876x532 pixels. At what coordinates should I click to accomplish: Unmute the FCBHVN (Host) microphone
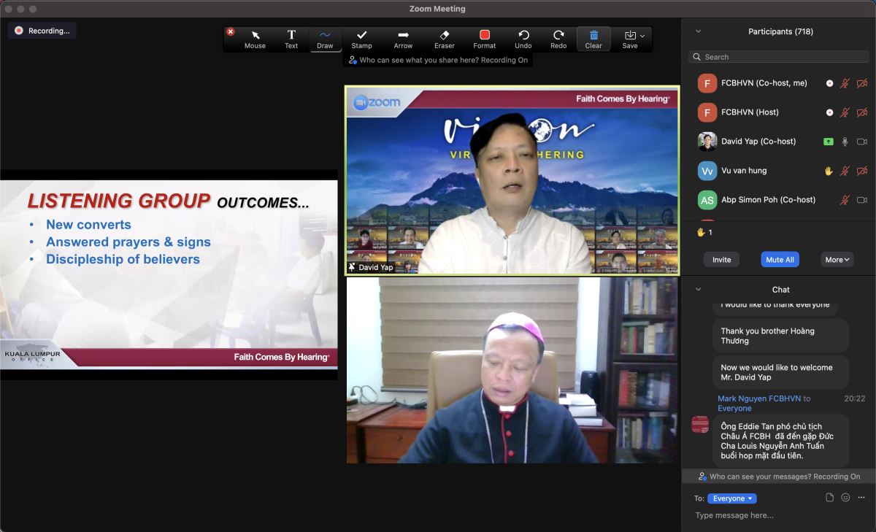click(845, 112)
